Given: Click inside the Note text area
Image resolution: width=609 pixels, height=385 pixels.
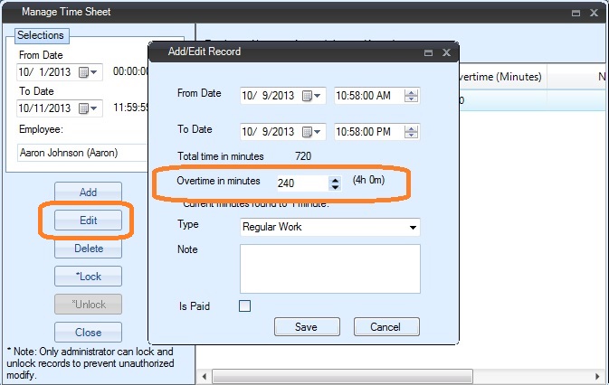Looking at the screenshot, I should [329, 268].
